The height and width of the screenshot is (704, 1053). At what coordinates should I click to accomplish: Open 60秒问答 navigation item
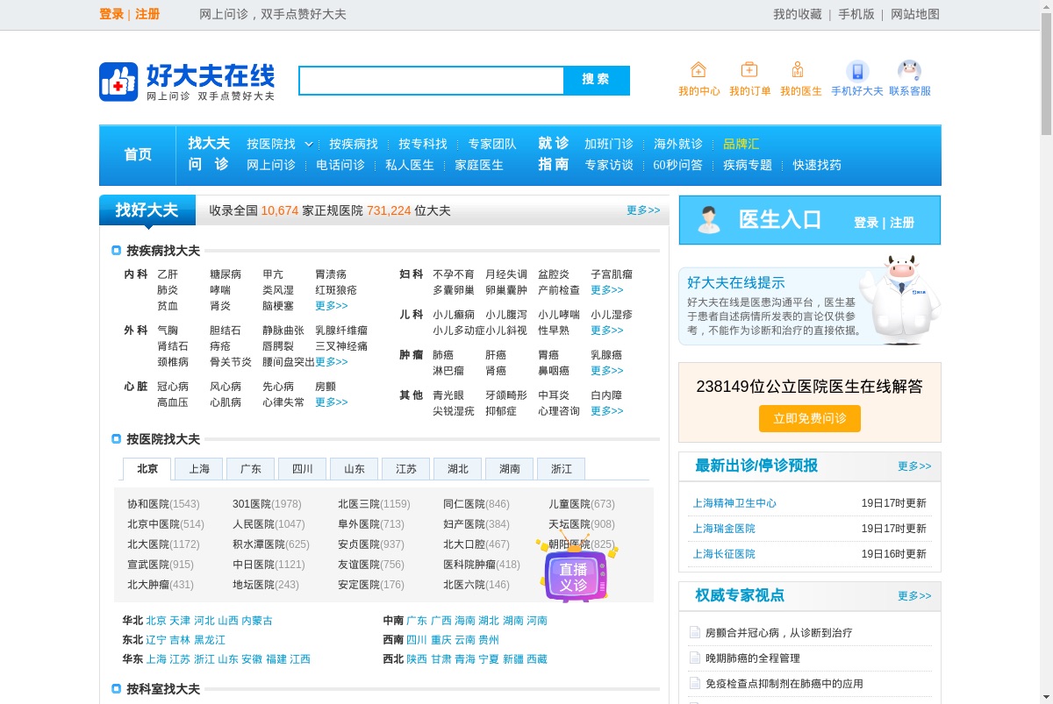678,165
